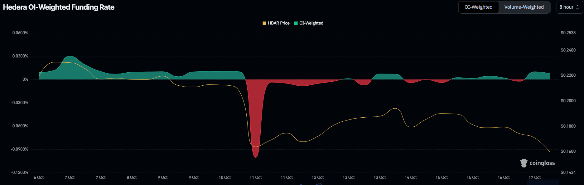Click the $0.2538 price axis label
This screenshot has width=584, height=185.
point(568,33)
